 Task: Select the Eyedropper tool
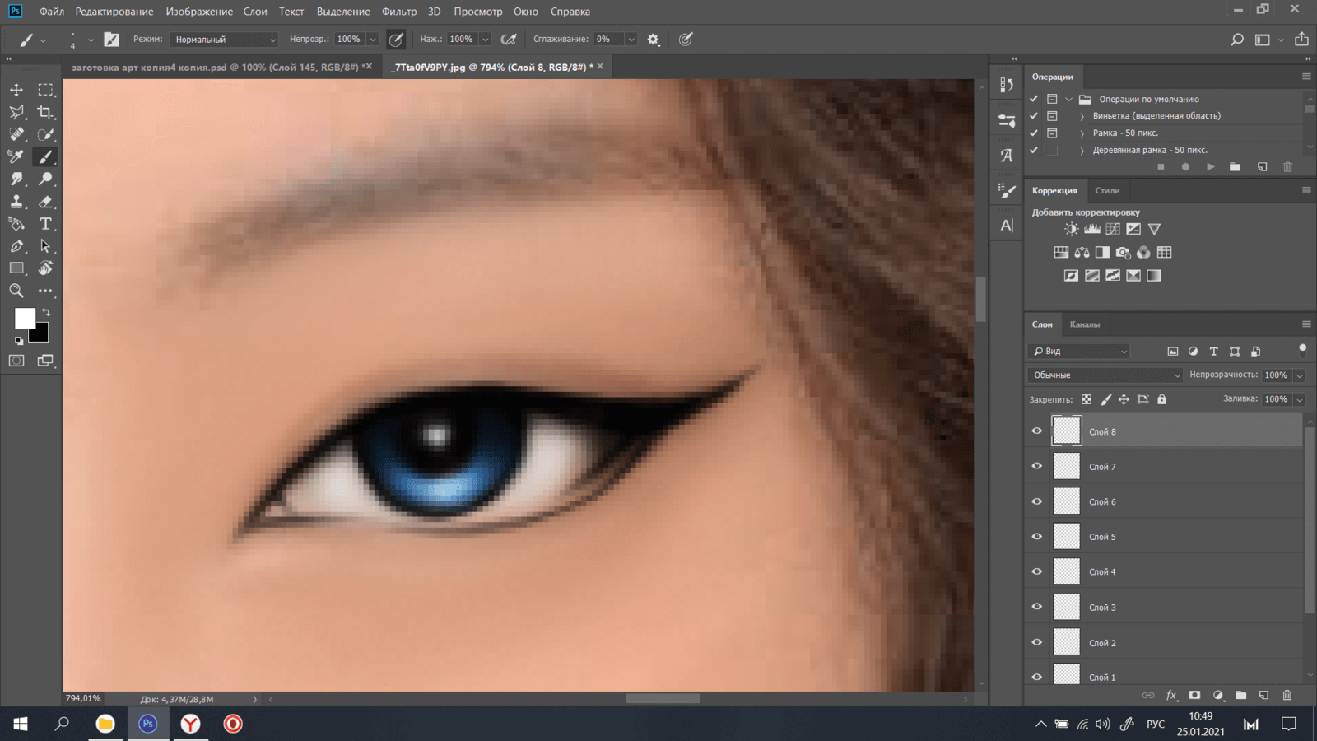coord(16,156)
